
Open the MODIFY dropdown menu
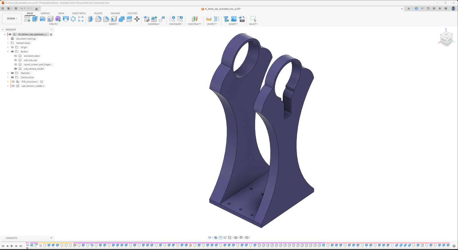tap(114, 24)
